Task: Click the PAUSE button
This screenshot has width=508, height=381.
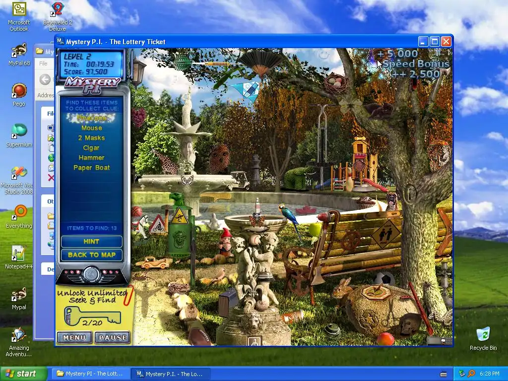Action: (x=113, y=337)
